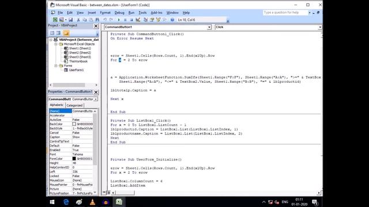Viewport: 369px width, 207px height.
Task: Collapse the VBAProject tree node
Action: pyautogui.click(x=51, y=40)
